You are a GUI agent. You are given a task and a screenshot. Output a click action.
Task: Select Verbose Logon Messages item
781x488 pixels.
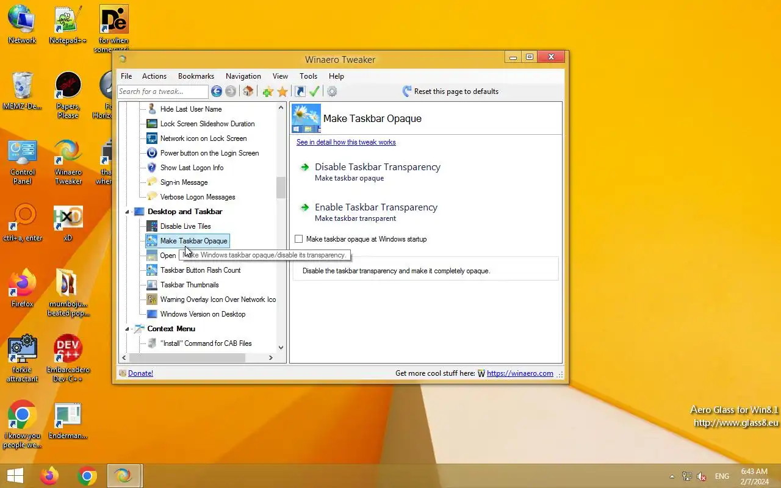click(x=198, y=197)
